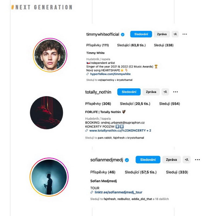
Task: Click verified badge next to timmywhiteofficial
Action: (x=123, y=35)
